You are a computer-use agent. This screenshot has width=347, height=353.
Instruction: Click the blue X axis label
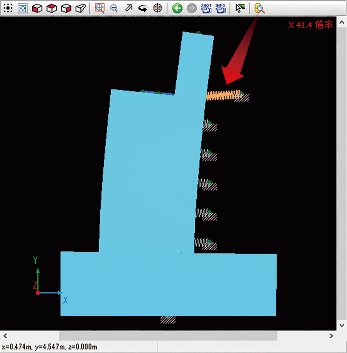pos(65,300)
